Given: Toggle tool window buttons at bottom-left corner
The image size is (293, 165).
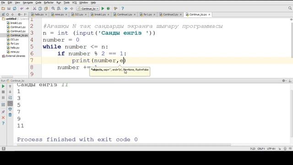Looking at the screenshot, I should pos(4,148).
